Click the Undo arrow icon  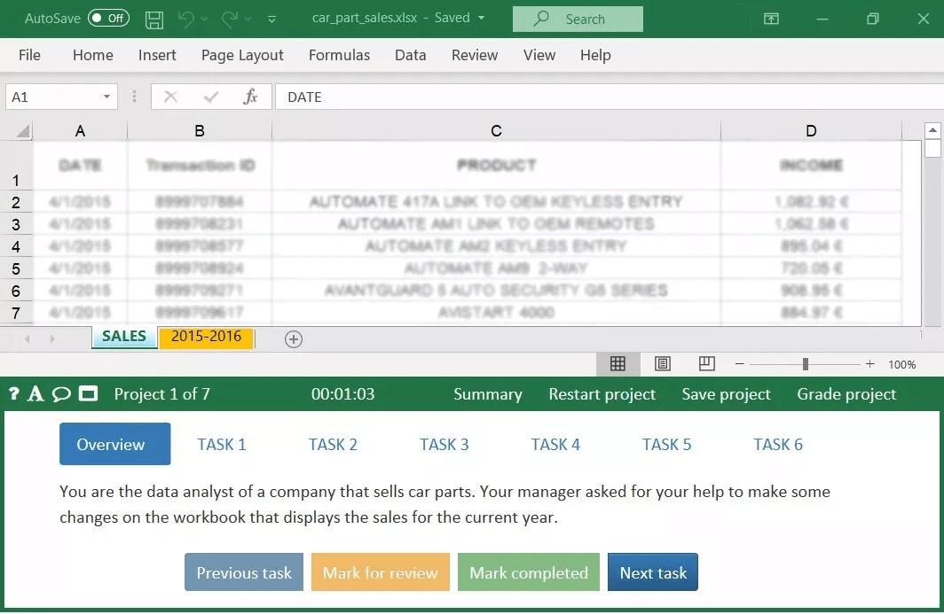pyautogui.click(x=186, y=19)
